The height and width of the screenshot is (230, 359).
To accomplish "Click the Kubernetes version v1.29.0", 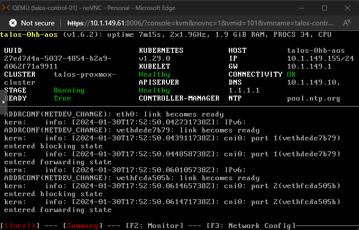I will 154,59.
